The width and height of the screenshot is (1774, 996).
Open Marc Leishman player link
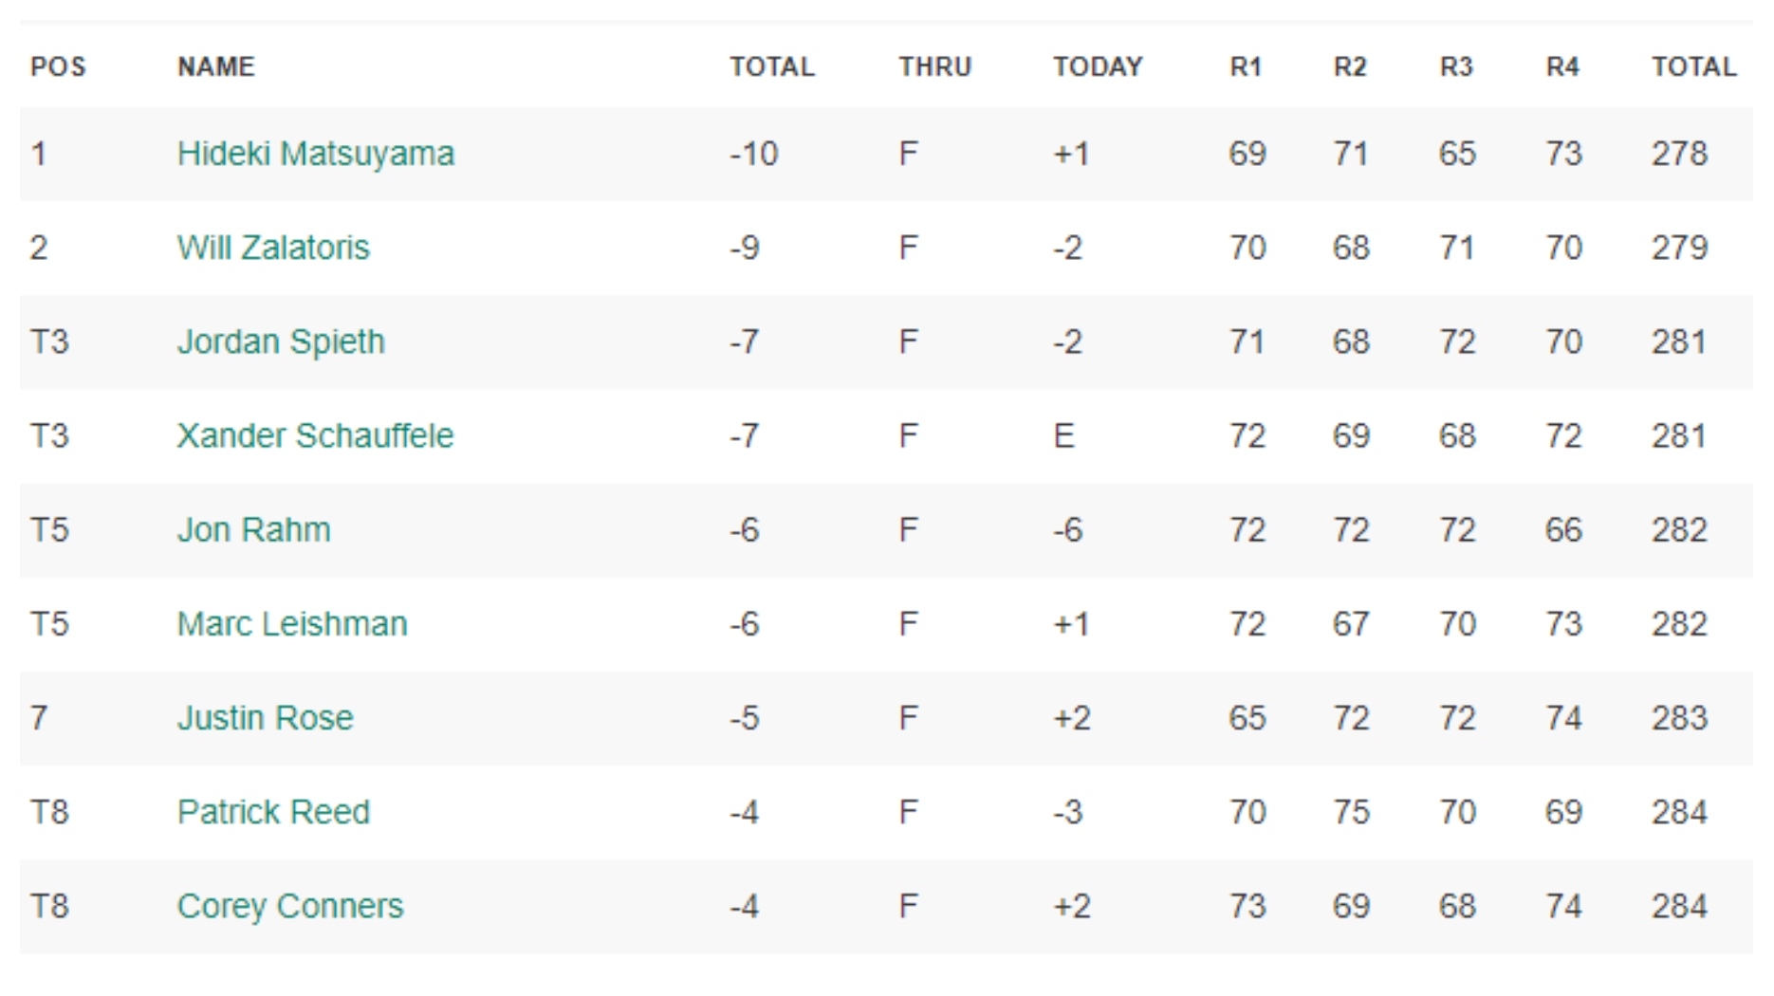pyautogui.click(x=292, y=623)
